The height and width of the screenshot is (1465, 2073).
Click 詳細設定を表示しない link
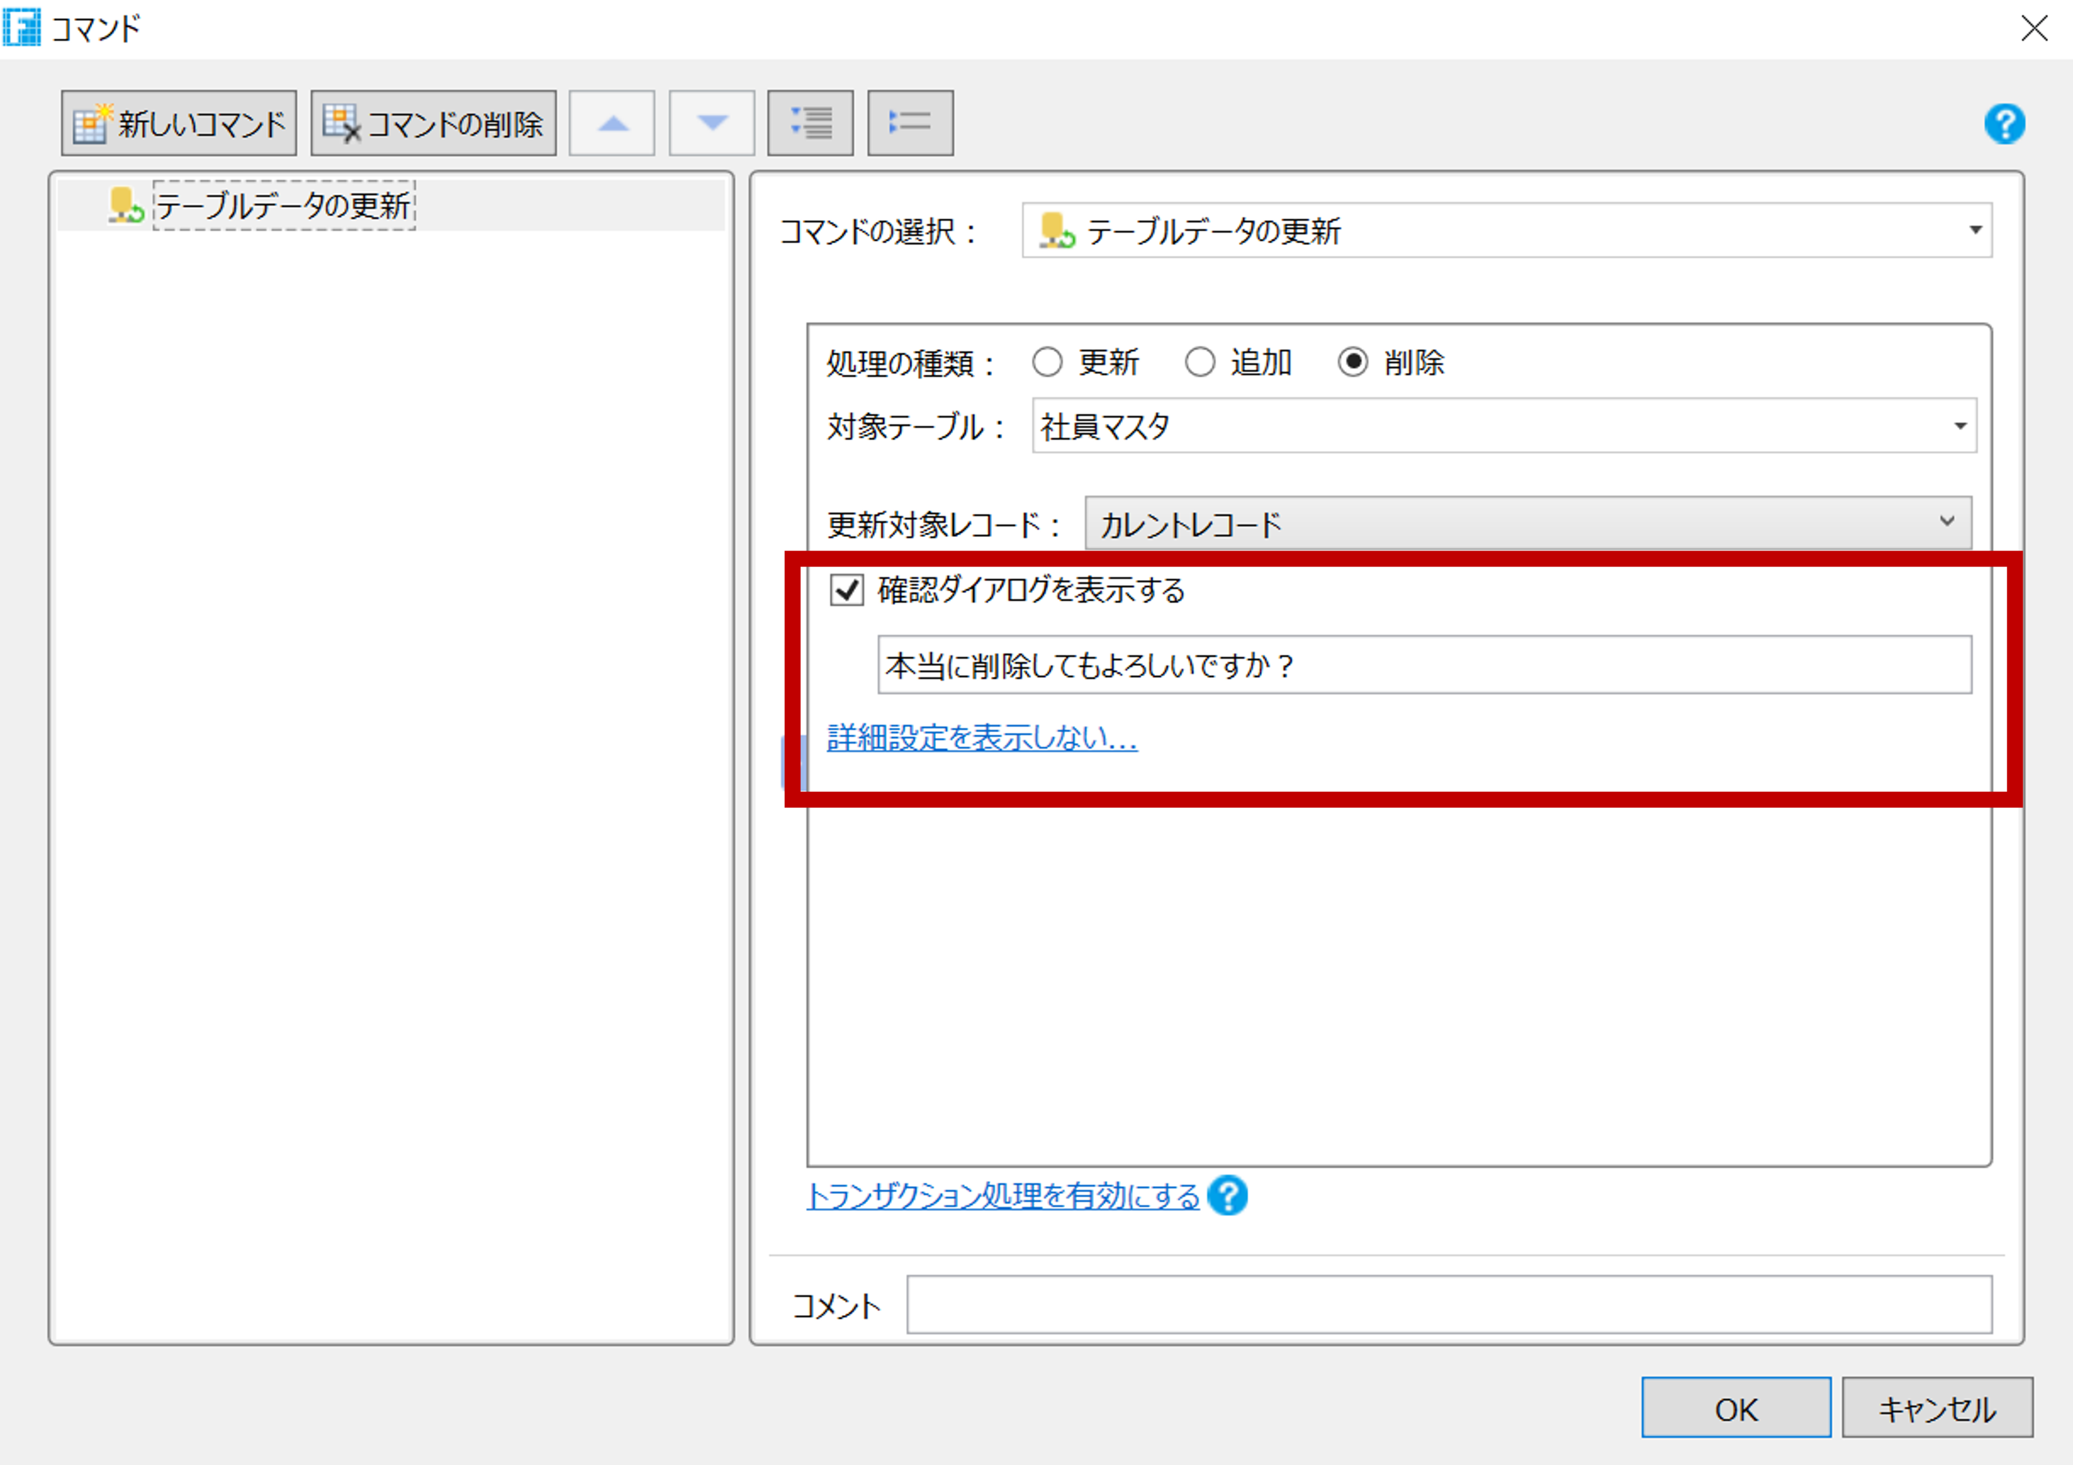[981, 738]
